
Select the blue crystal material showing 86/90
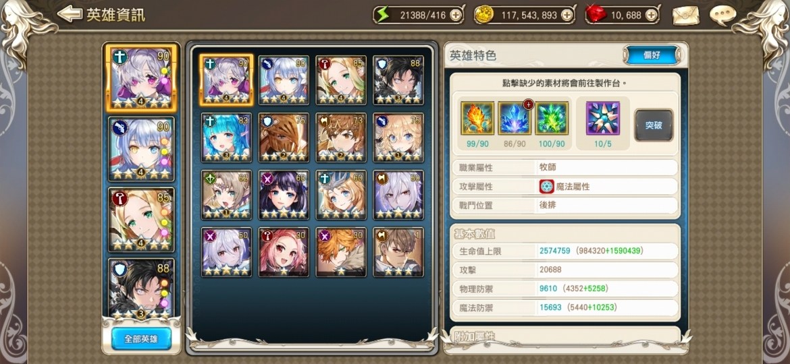(515, 118)
